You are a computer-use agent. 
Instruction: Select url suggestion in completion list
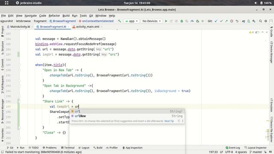(127, 111)
